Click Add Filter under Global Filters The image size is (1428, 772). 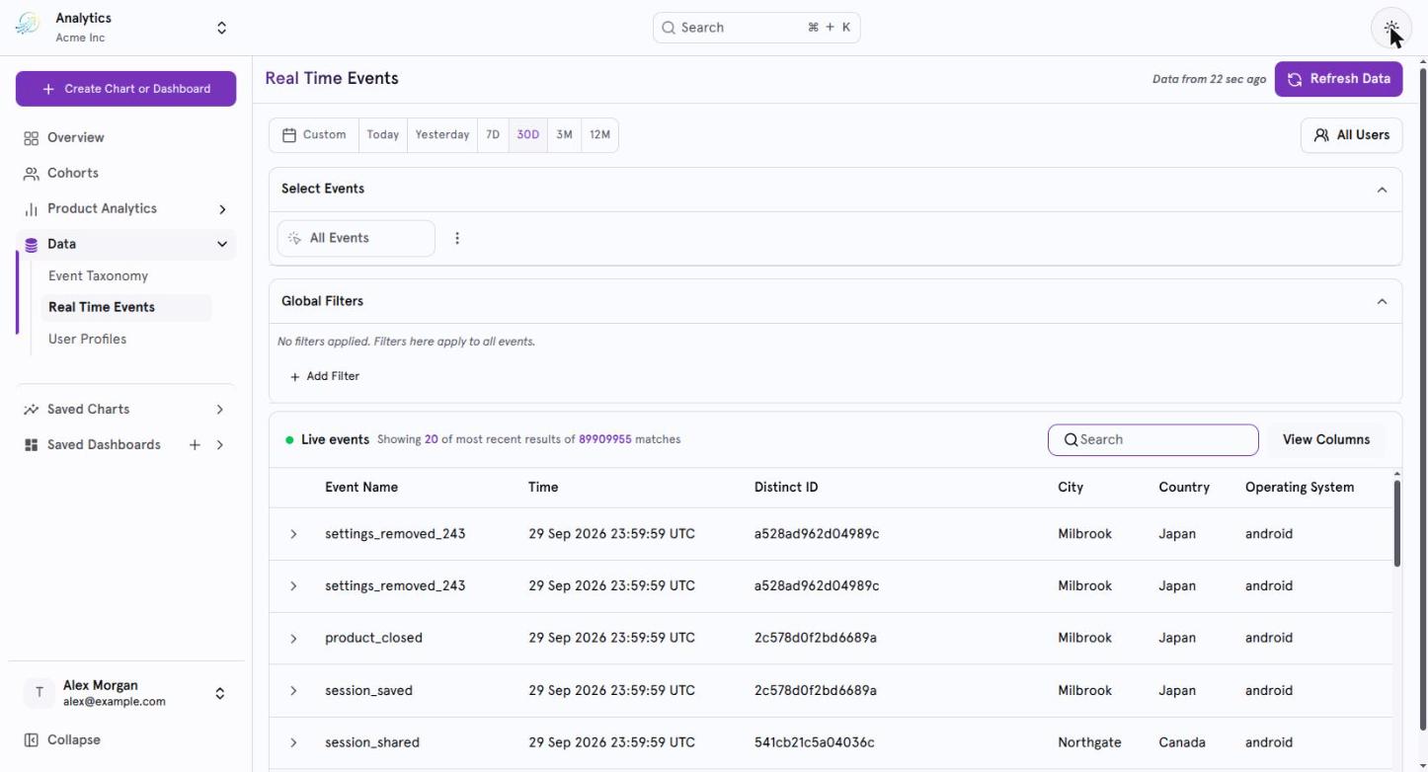[x=325, y=377]
